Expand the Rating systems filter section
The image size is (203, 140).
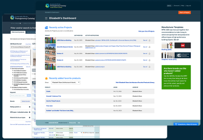tap(30, 107)
